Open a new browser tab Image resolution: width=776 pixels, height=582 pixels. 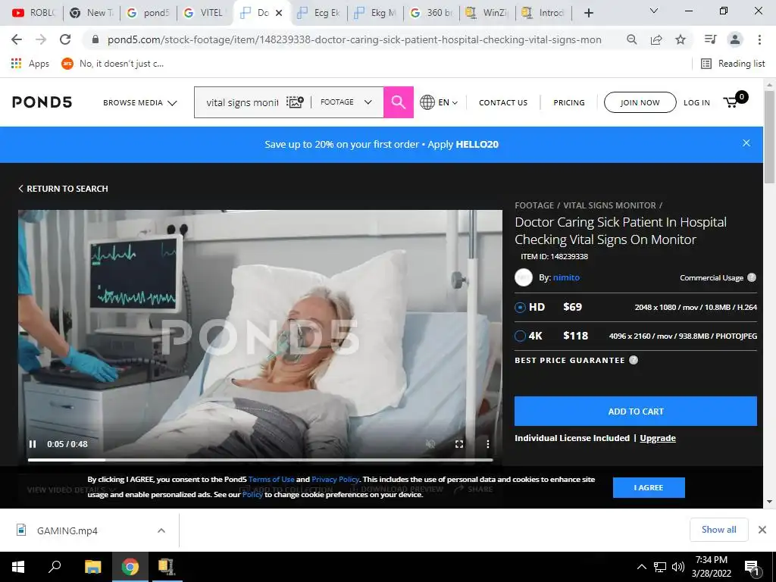588,13
